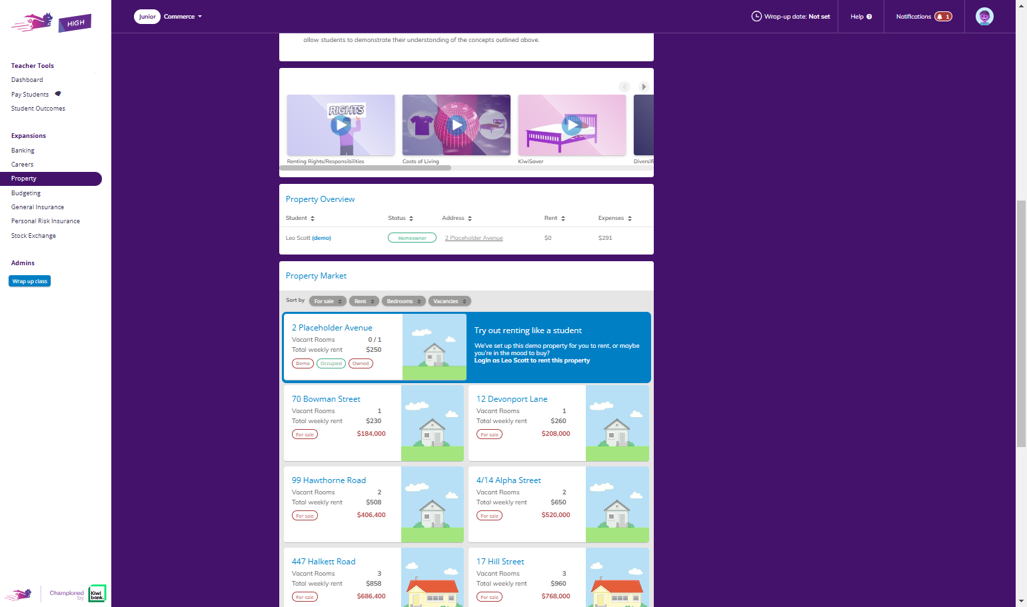This screenshot has width=1027, height=607.
Task: Open the Banking expansion
Action: point(23,151)
